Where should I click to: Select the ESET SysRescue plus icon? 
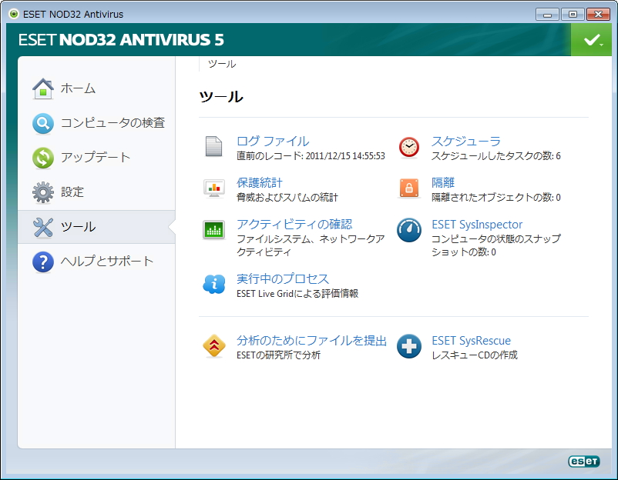[x=408, y=345]
